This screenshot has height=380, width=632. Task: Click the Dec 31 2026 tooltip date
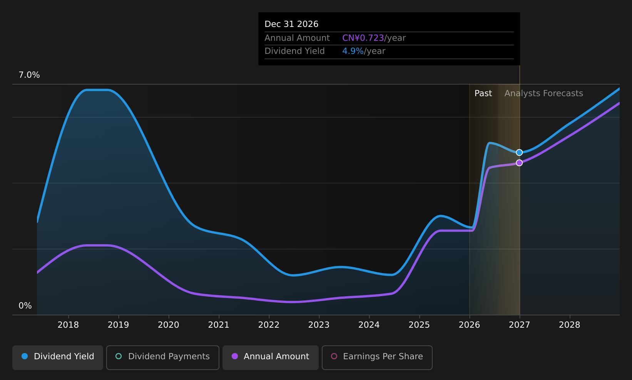pyautogui.click(x=291, y=24)
